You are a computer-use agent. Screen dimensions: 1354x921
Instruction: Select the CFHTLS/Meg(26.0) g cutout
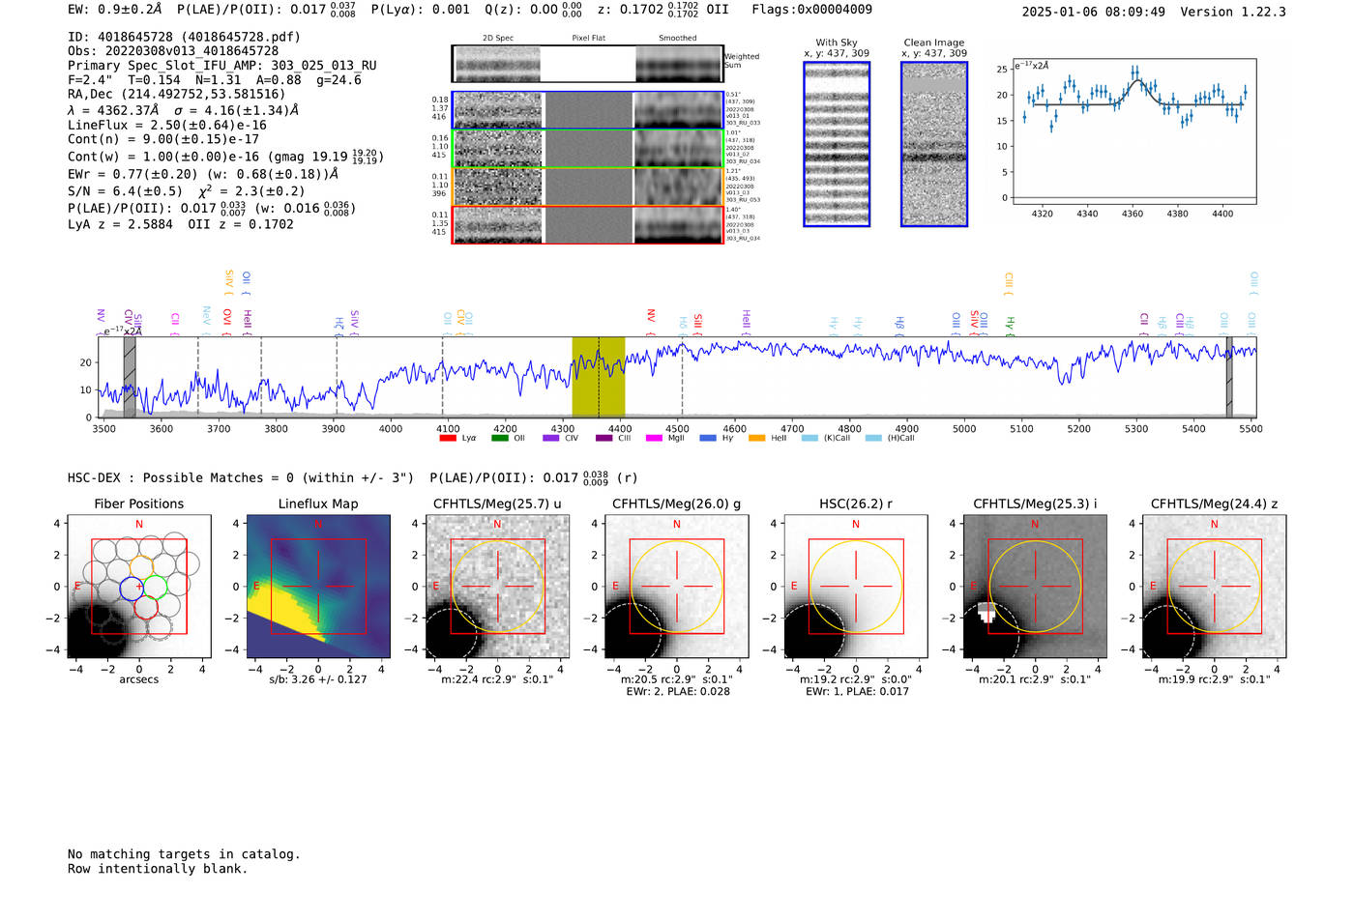[676, 587]
